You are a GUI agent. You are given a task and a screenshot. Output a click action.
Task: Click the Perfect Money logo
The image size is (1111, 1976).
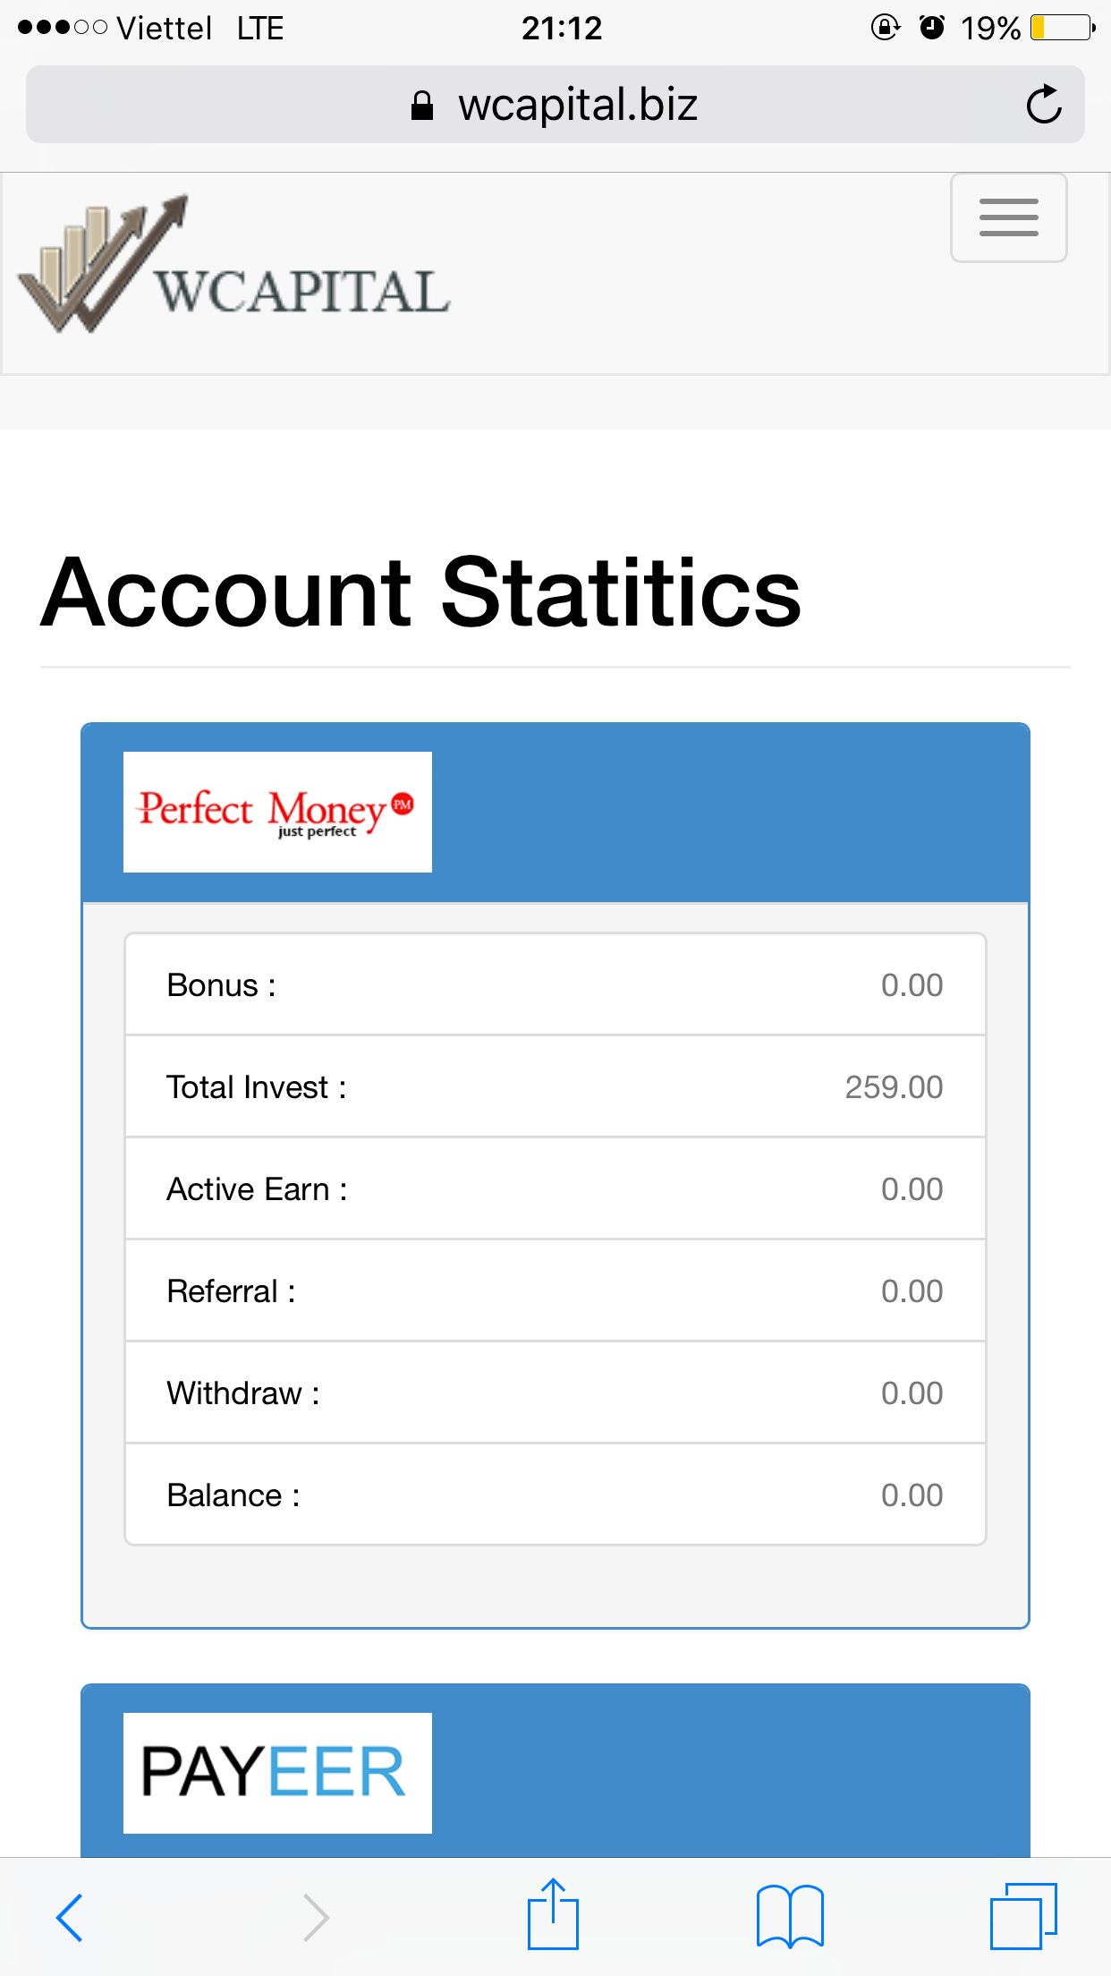click(x=277, y=812)
